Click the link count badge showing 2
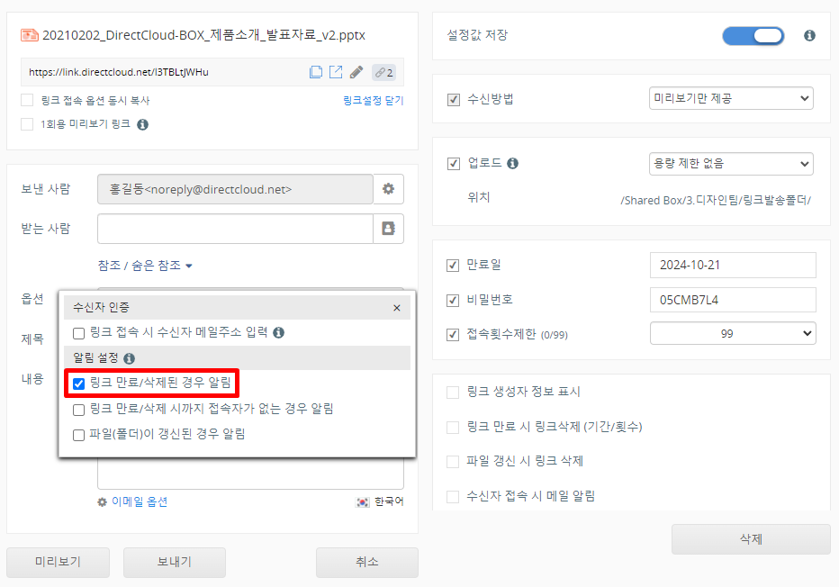The width and height of the screenshot is (839, 587). tap(384, 72)
